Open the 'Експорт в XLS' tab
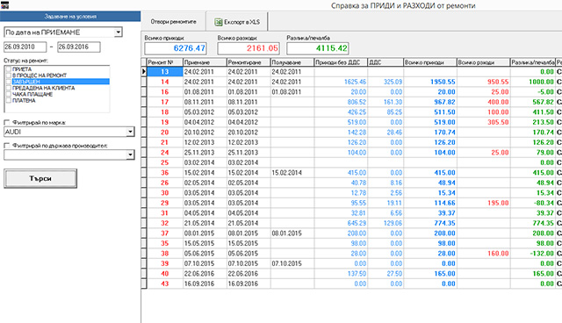562x323 pixels. 237,22
